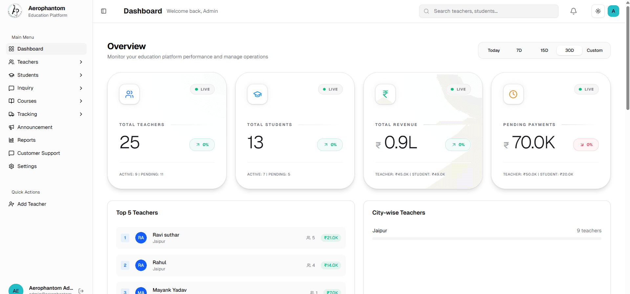The height and width of the screenshot is (294, 630).
Task: Open Customer Support menu item
Action: pyautogui.click(x=46, y=153)
